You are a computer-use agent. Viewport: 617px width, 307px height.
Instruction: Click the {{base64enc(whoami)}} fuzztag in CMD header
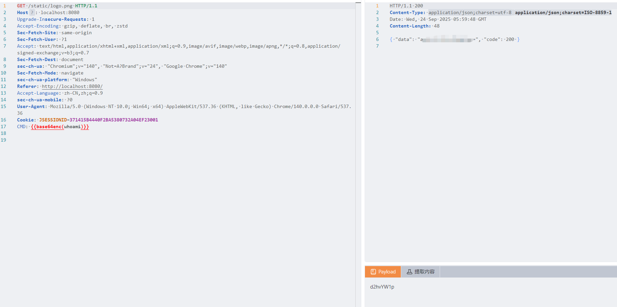[x=60, y=126]
